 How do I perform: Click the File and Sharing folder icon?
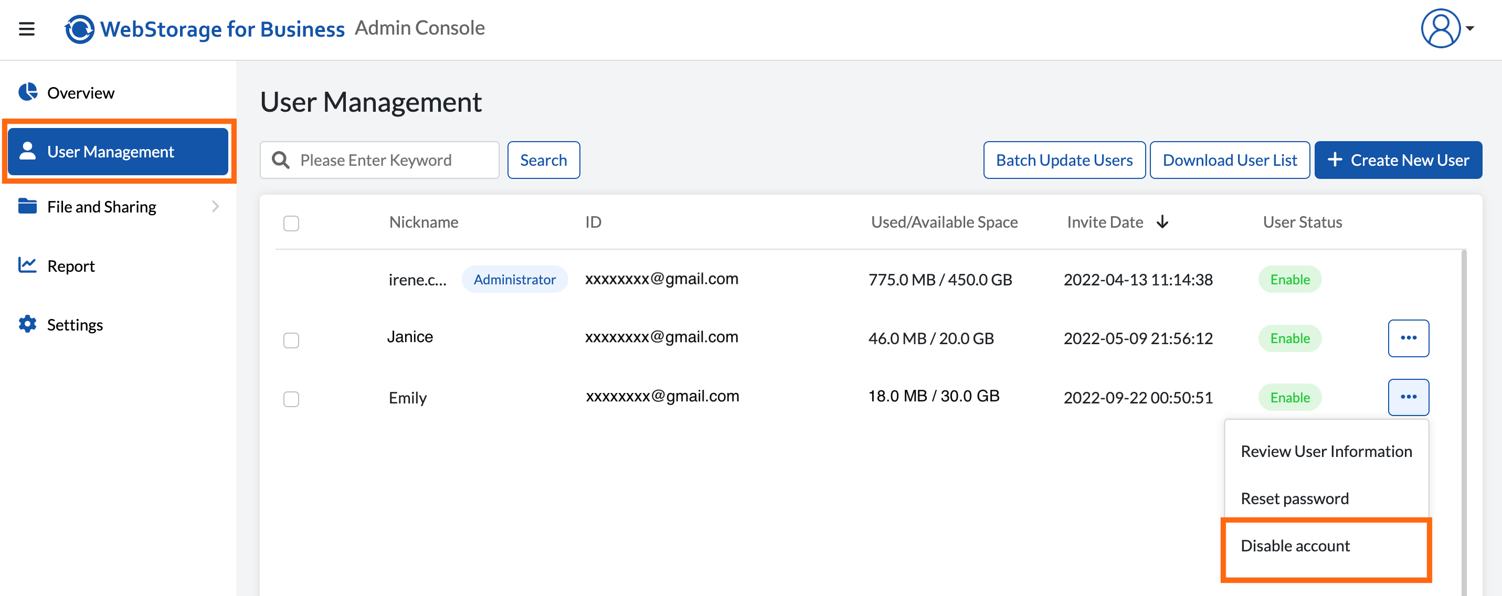(27, 206)
